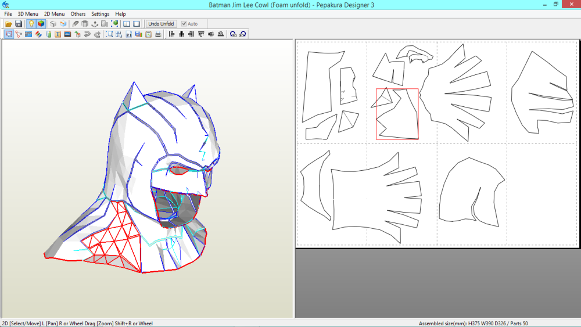
Task: Save the project using the floppy icon
Action: (x=19, y=24)
